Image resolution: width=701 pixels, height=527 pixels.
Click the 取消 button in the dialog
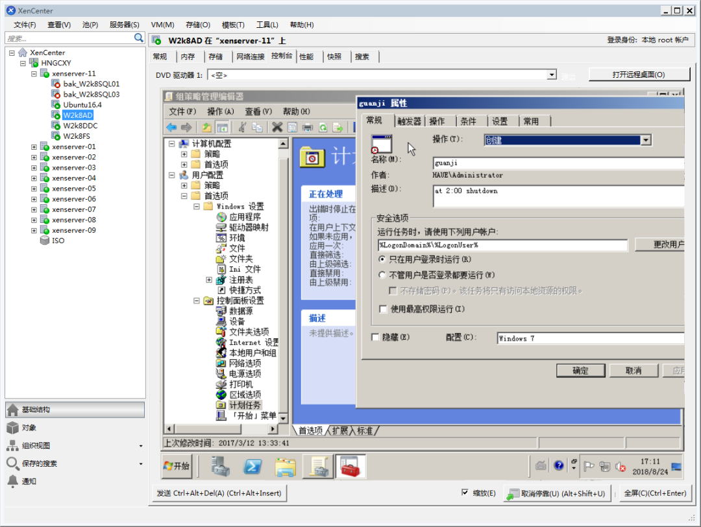tap(633, 371)
